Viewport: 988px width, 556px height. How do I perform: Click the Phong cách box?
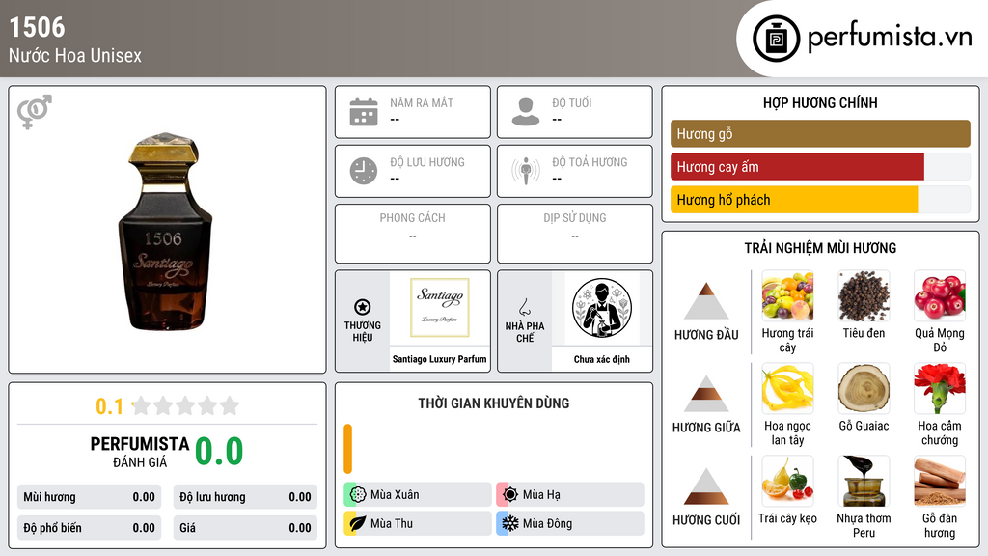pos(413,234)
